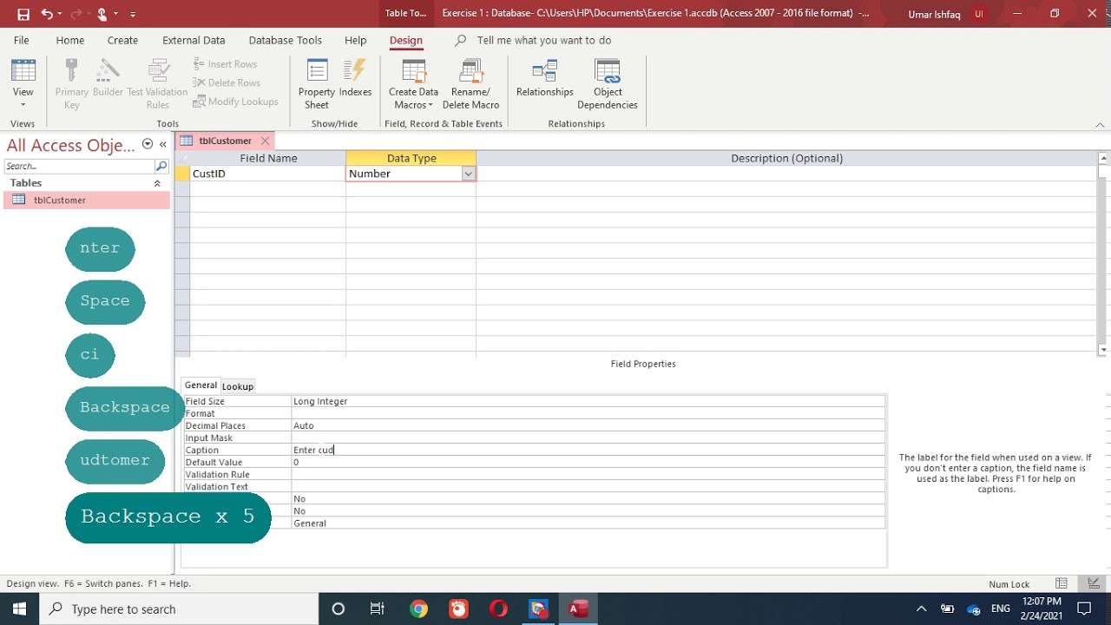
Task: Click Delete Rows in Tools group
Action: [x=227, y=82]
